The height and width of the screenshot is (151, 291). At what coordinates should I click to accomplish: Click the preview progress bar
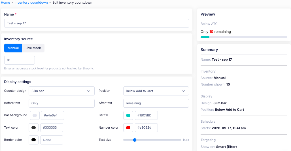[244, 37]
